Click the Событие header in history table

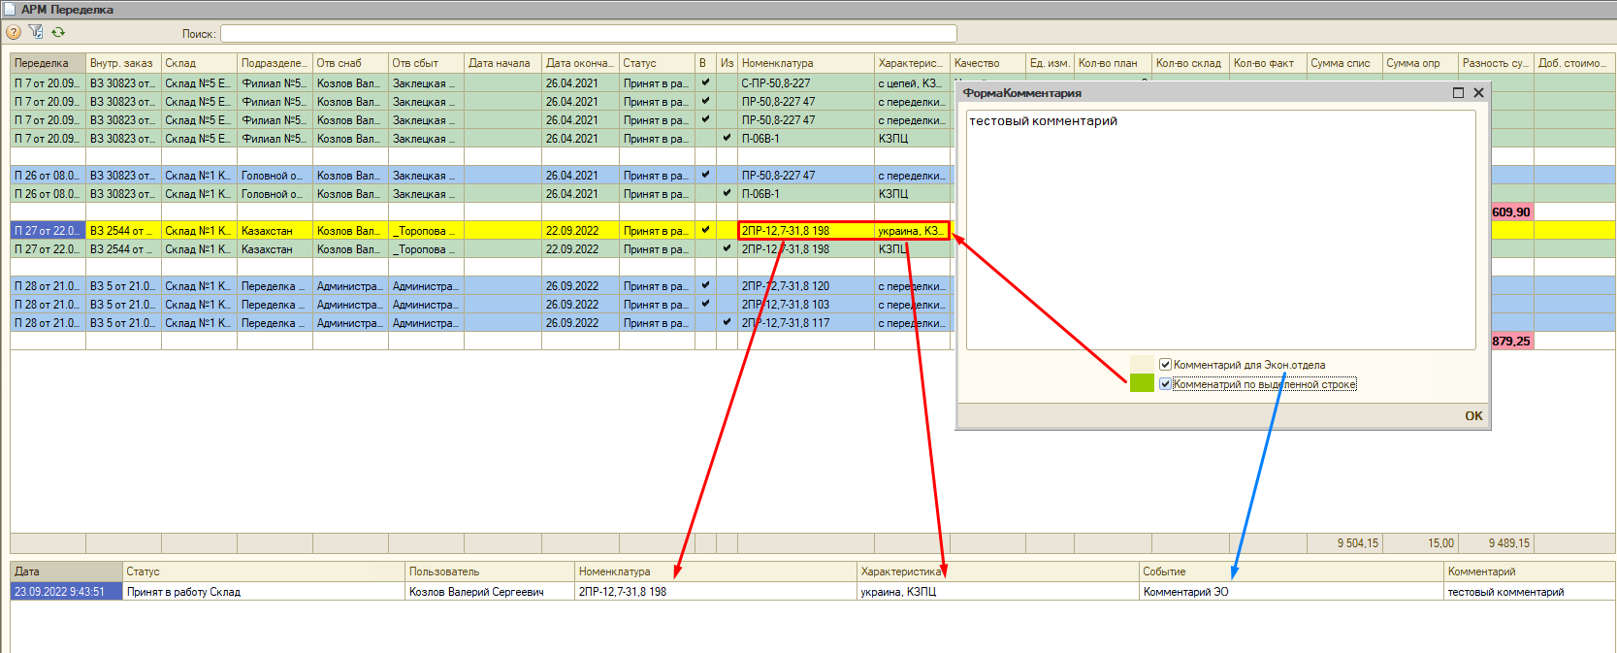(x=1291, y=571)
